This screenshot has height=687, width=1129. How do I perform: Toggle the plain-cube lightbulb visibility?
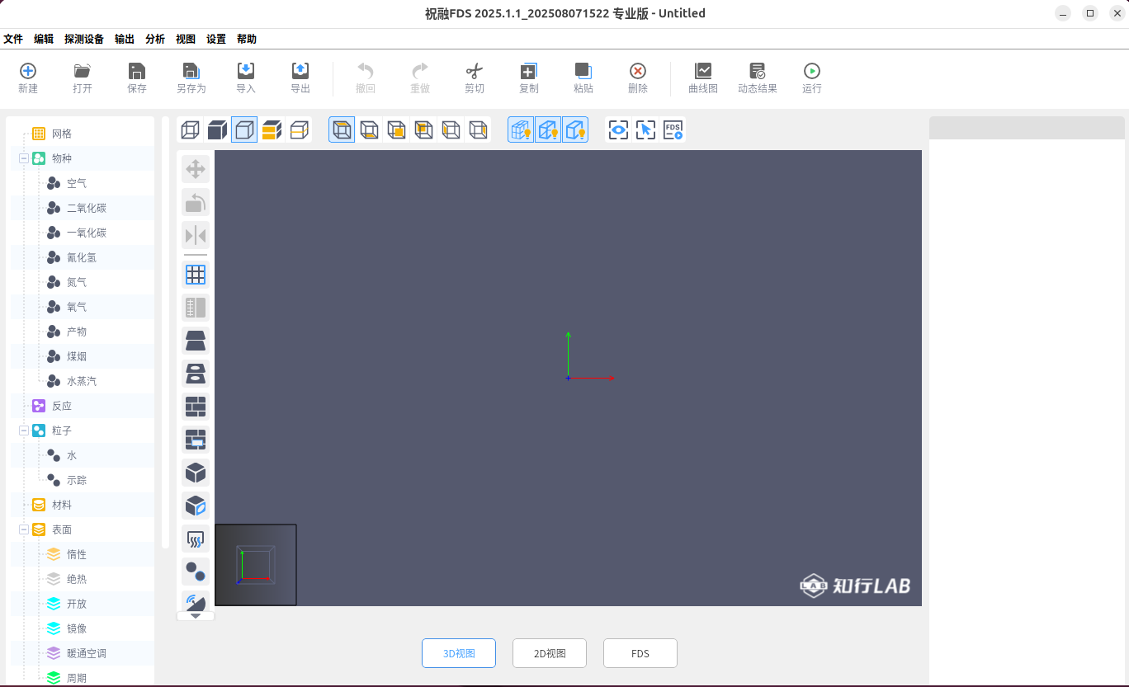tap(575, 129)
